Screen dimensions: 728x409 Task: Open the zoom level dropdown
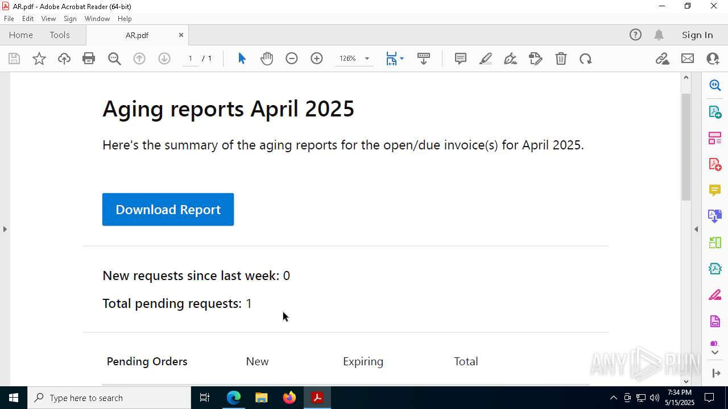tap(367, 59)
